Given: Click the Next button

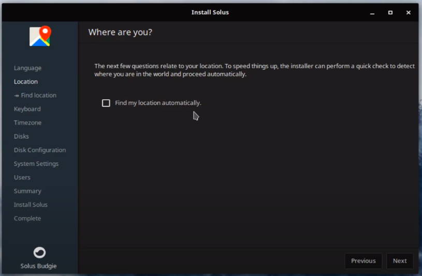Looking at the screenshot, I should pos(400,260).
